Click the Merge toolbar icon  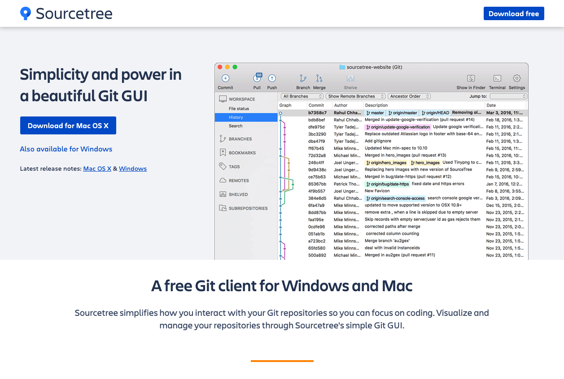tap(319, 78)
